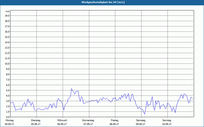204x127 pixels.
Task: Click the wind speed peak on Mittwoch
Action: [71, 89]
